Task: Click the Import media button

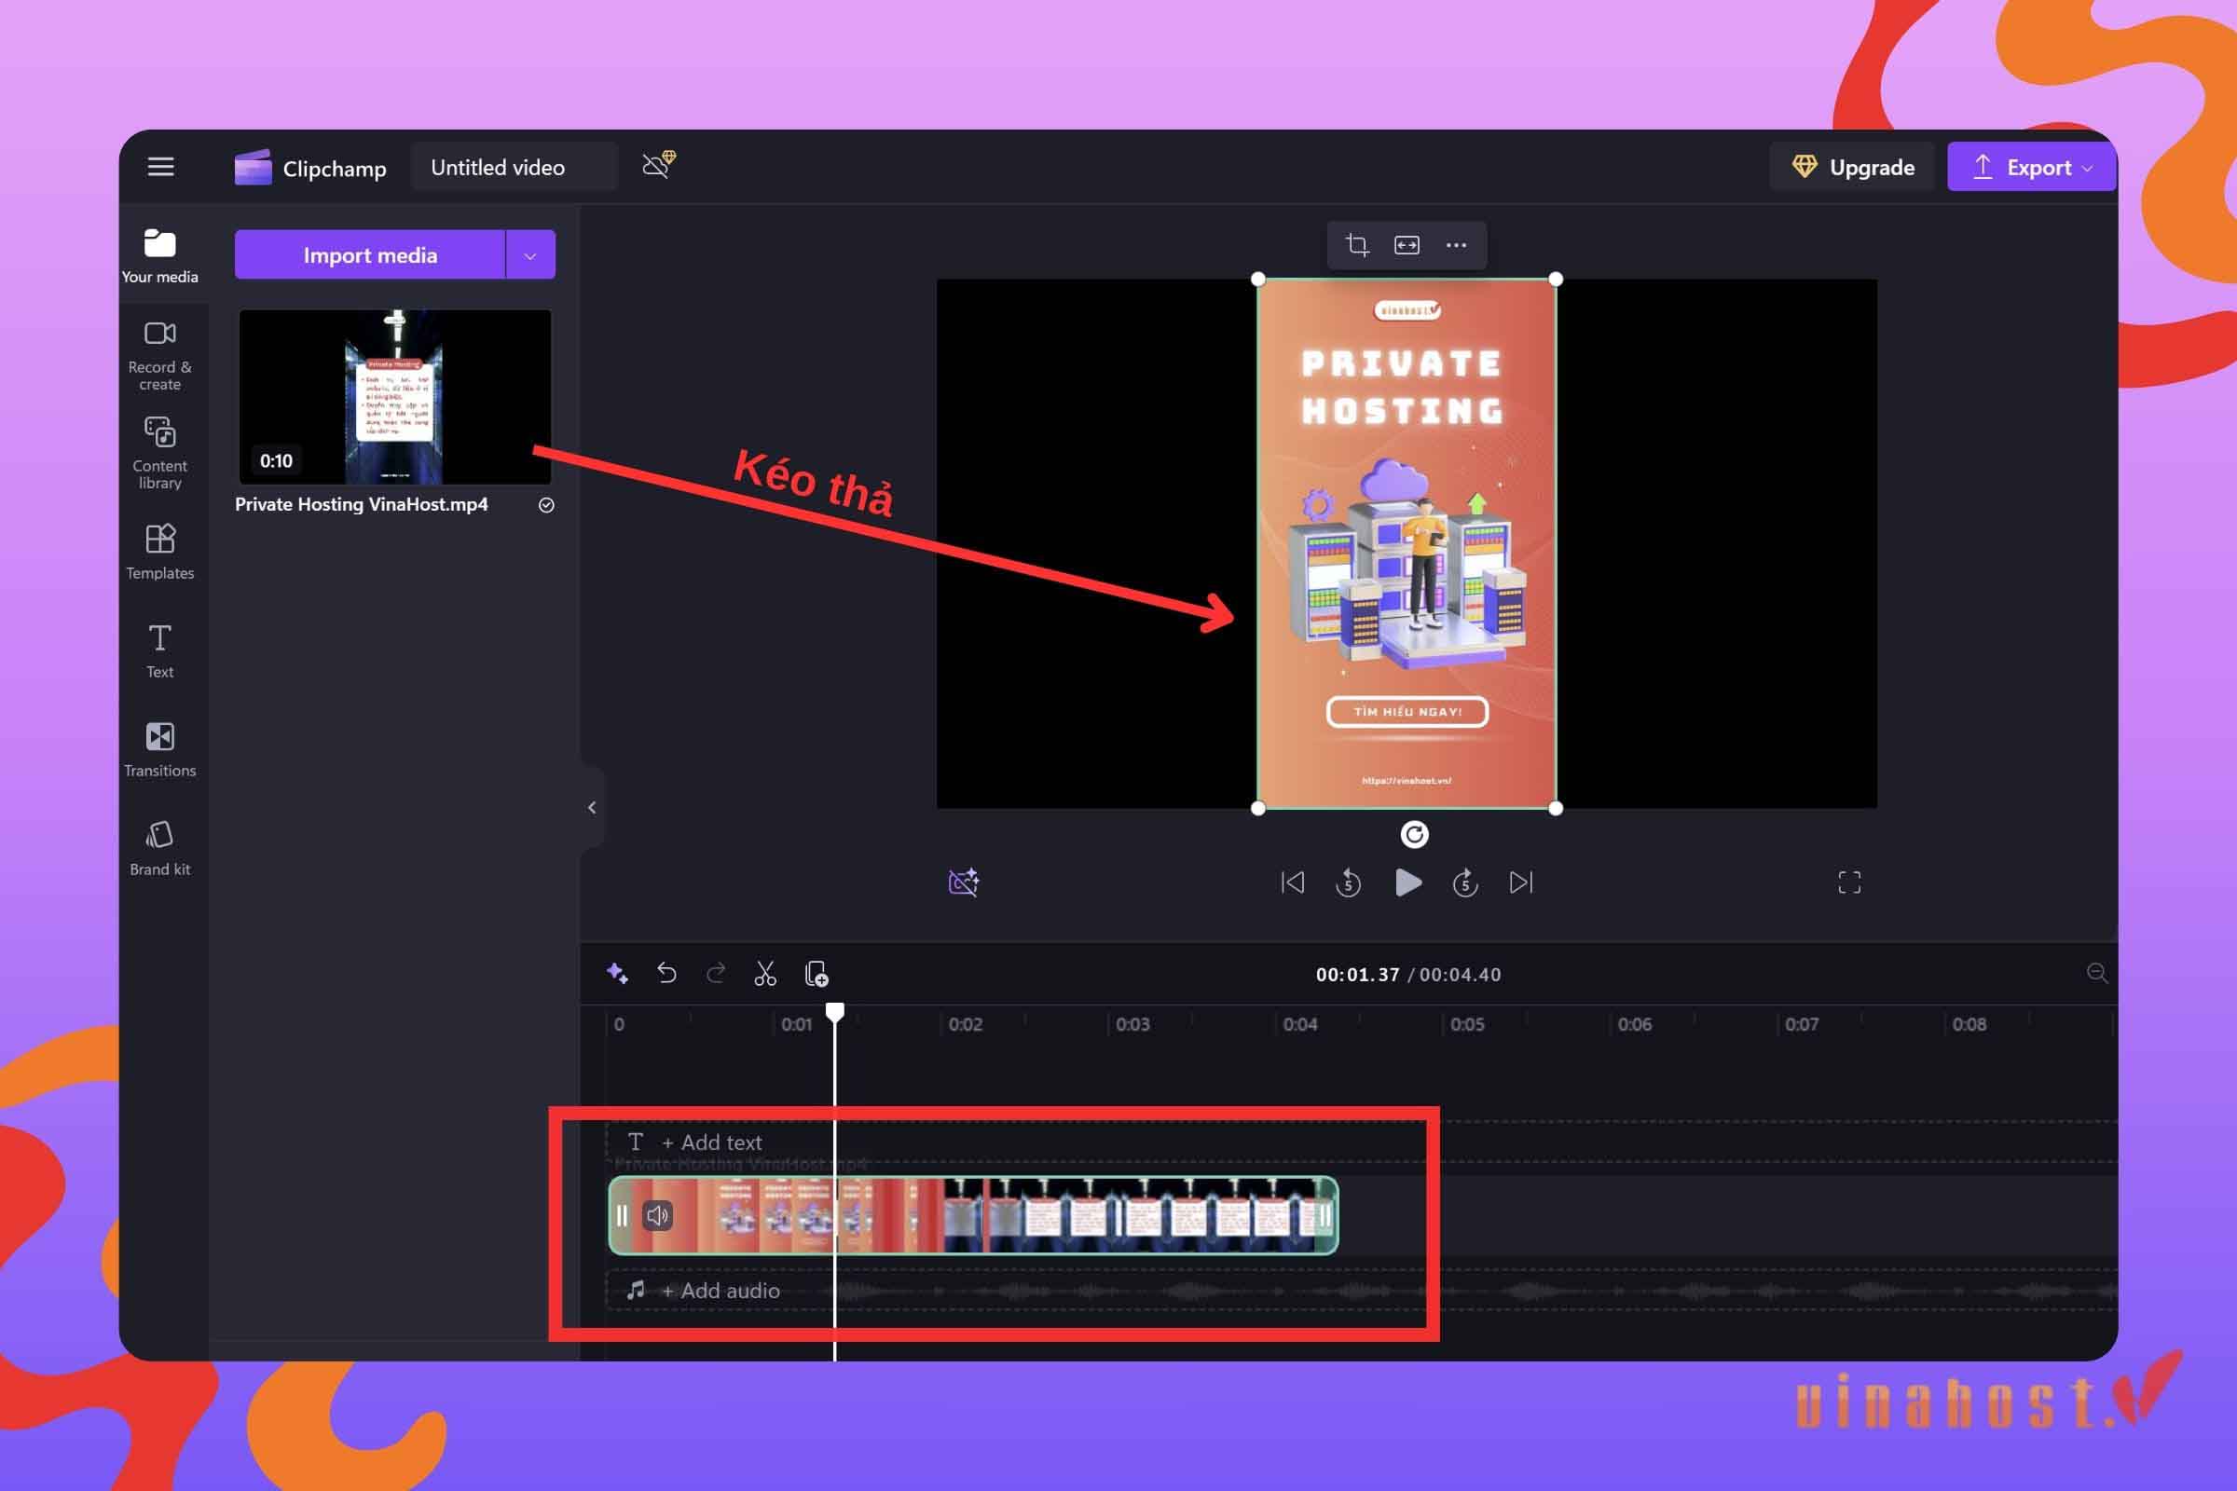Action: click(370, 254)
